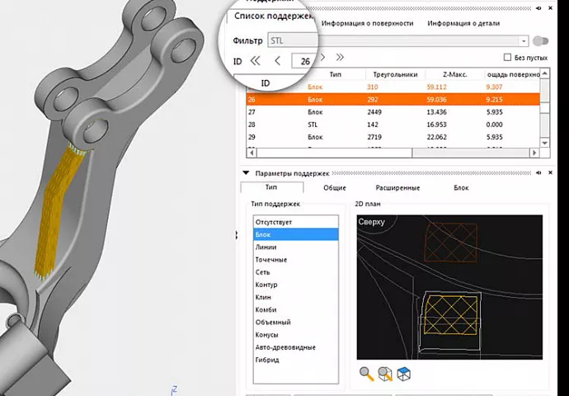Switch to the Блок tab
This screenshot has width=569, height=396.
coord(461,187)
